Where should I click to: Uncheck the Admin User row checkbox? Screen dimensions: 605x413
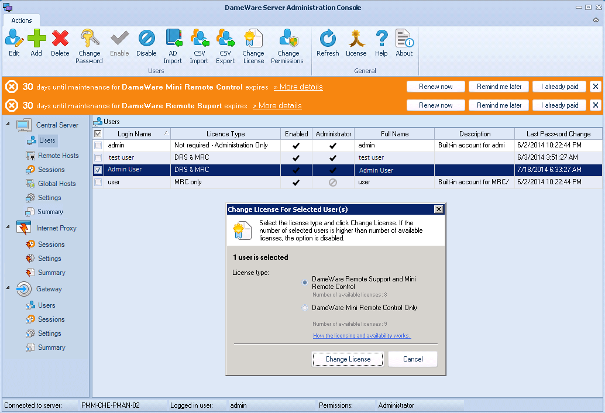98,170
